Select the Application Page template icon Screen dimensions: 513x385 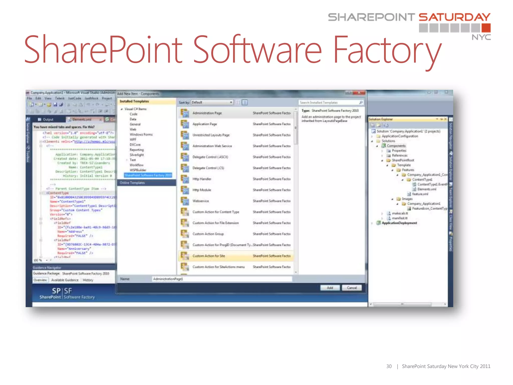tap(185, 124)
